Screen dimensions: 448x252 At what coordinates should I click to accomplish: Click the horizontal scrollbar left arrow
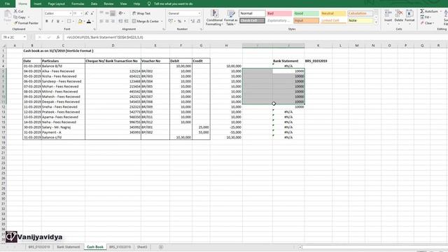tap(300, 247)
